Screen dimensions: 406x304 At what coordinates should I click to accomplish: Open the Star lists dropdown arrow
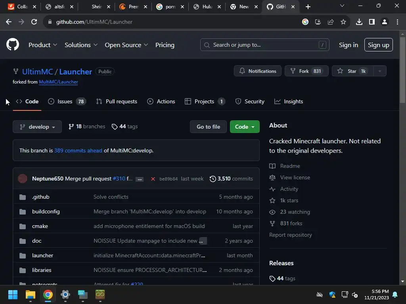[379, 71]
